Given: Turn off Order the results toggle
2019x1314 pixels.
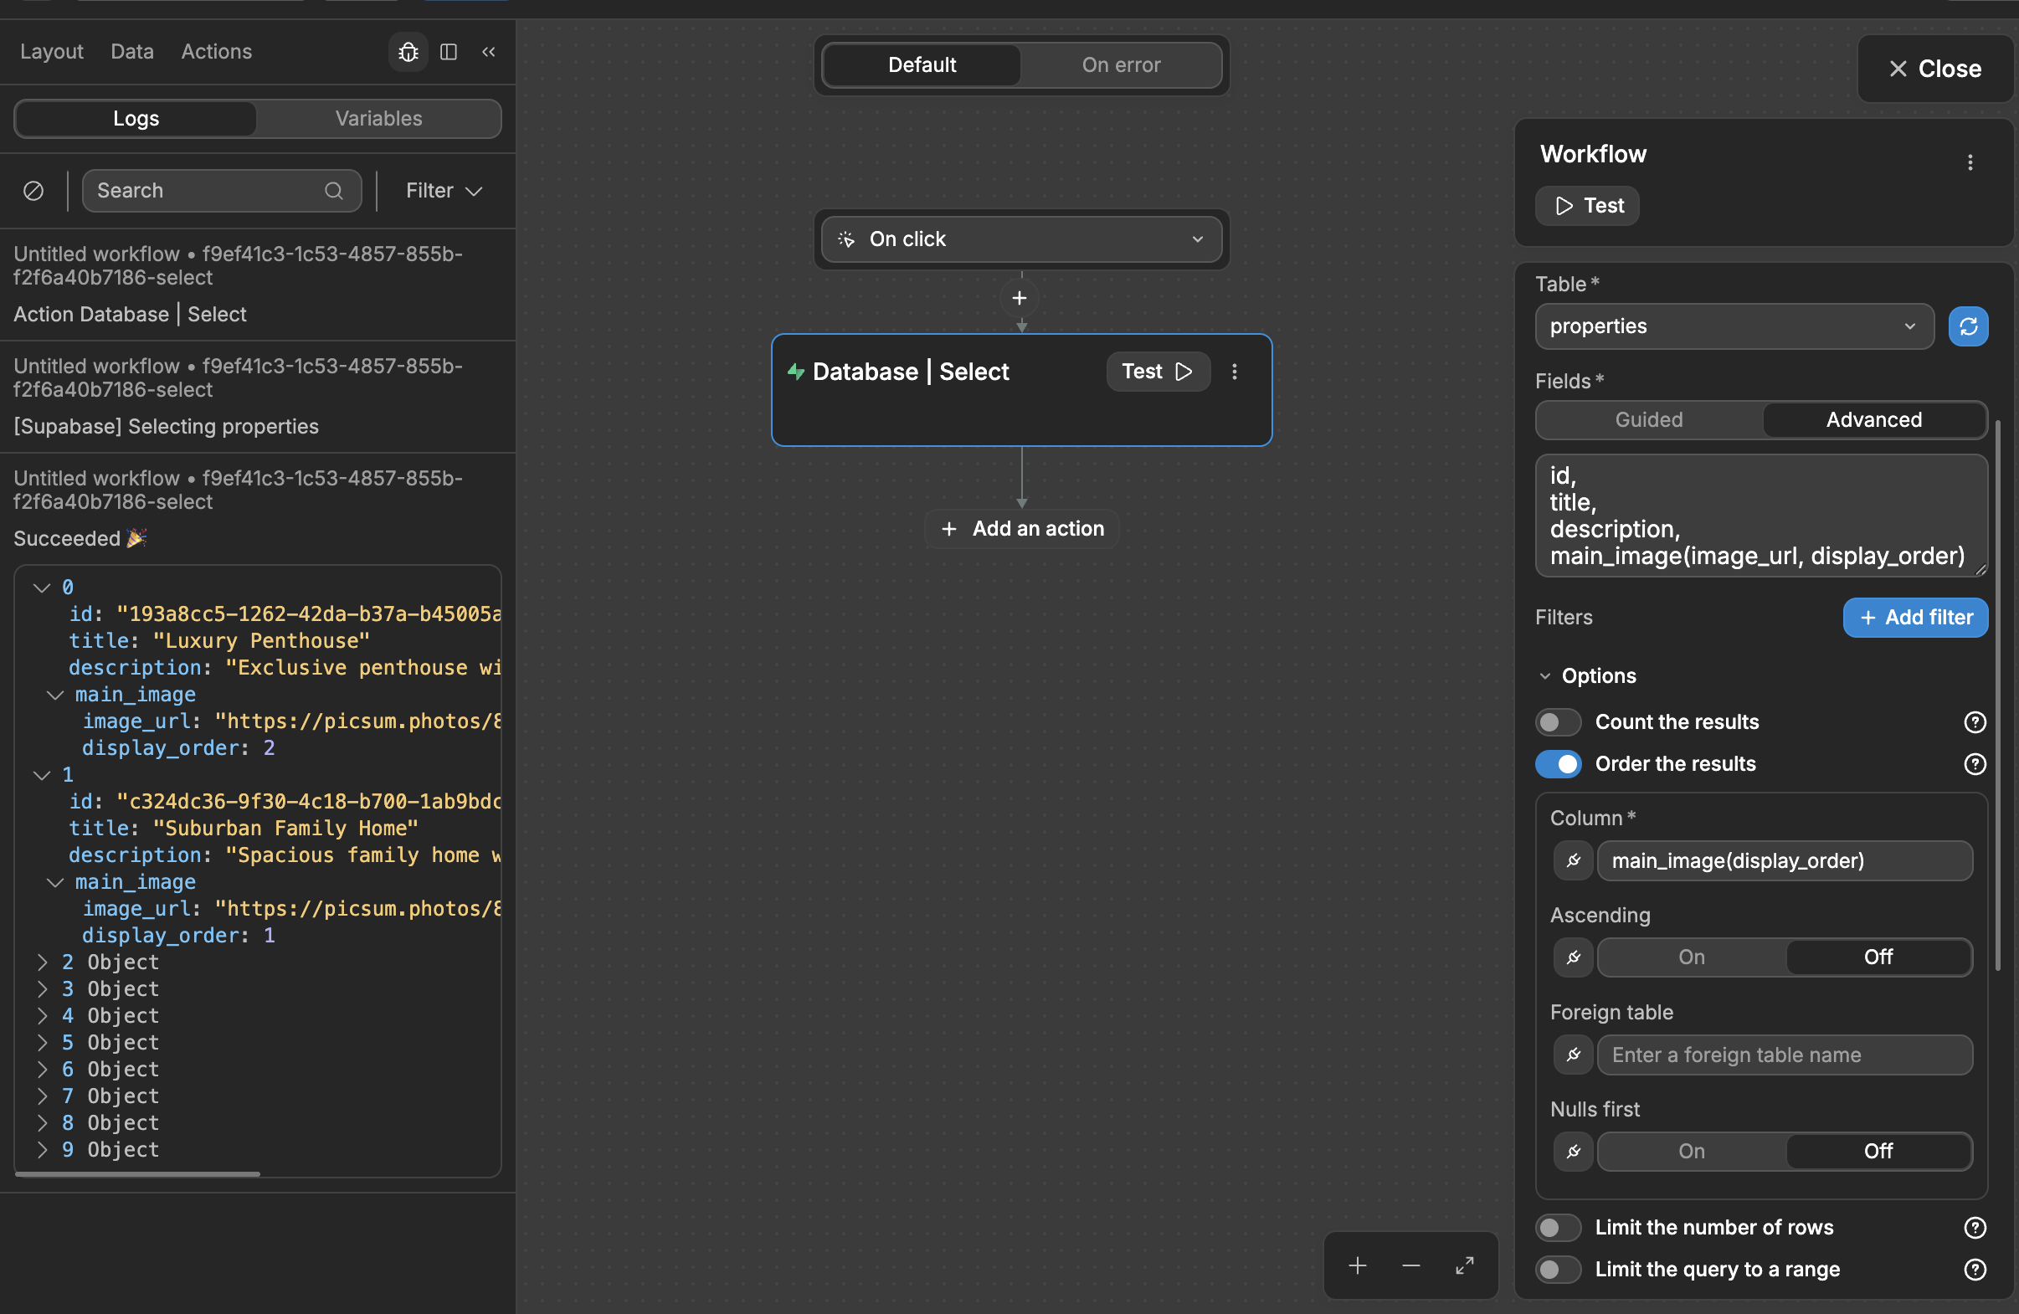Looking at the screenshot, I should [x=1558, y=764].
